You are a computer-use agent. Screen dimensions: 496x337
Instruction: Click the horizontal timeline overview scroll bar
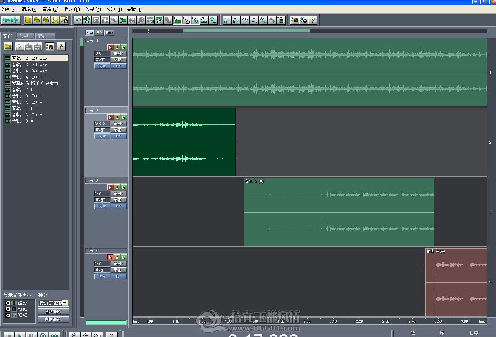[x=246, y=31]
